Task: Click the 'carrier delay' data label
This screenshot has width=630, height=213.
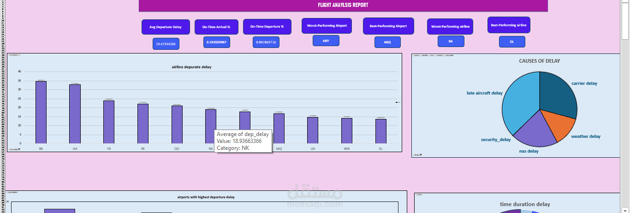Action: tap(584, 83)
